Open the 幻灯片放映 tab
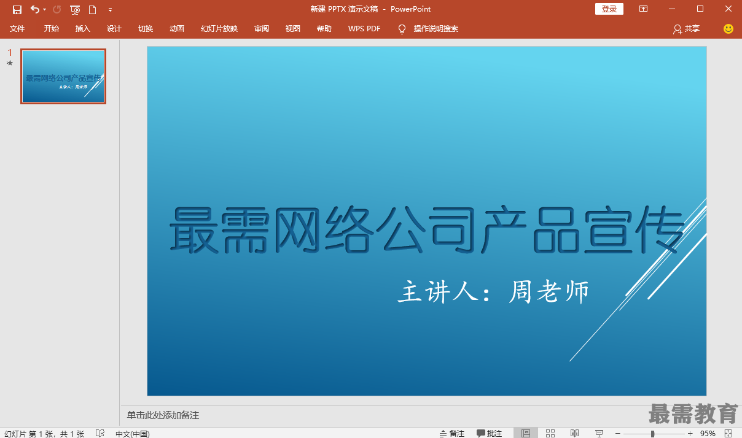 (x=219, y=29)
